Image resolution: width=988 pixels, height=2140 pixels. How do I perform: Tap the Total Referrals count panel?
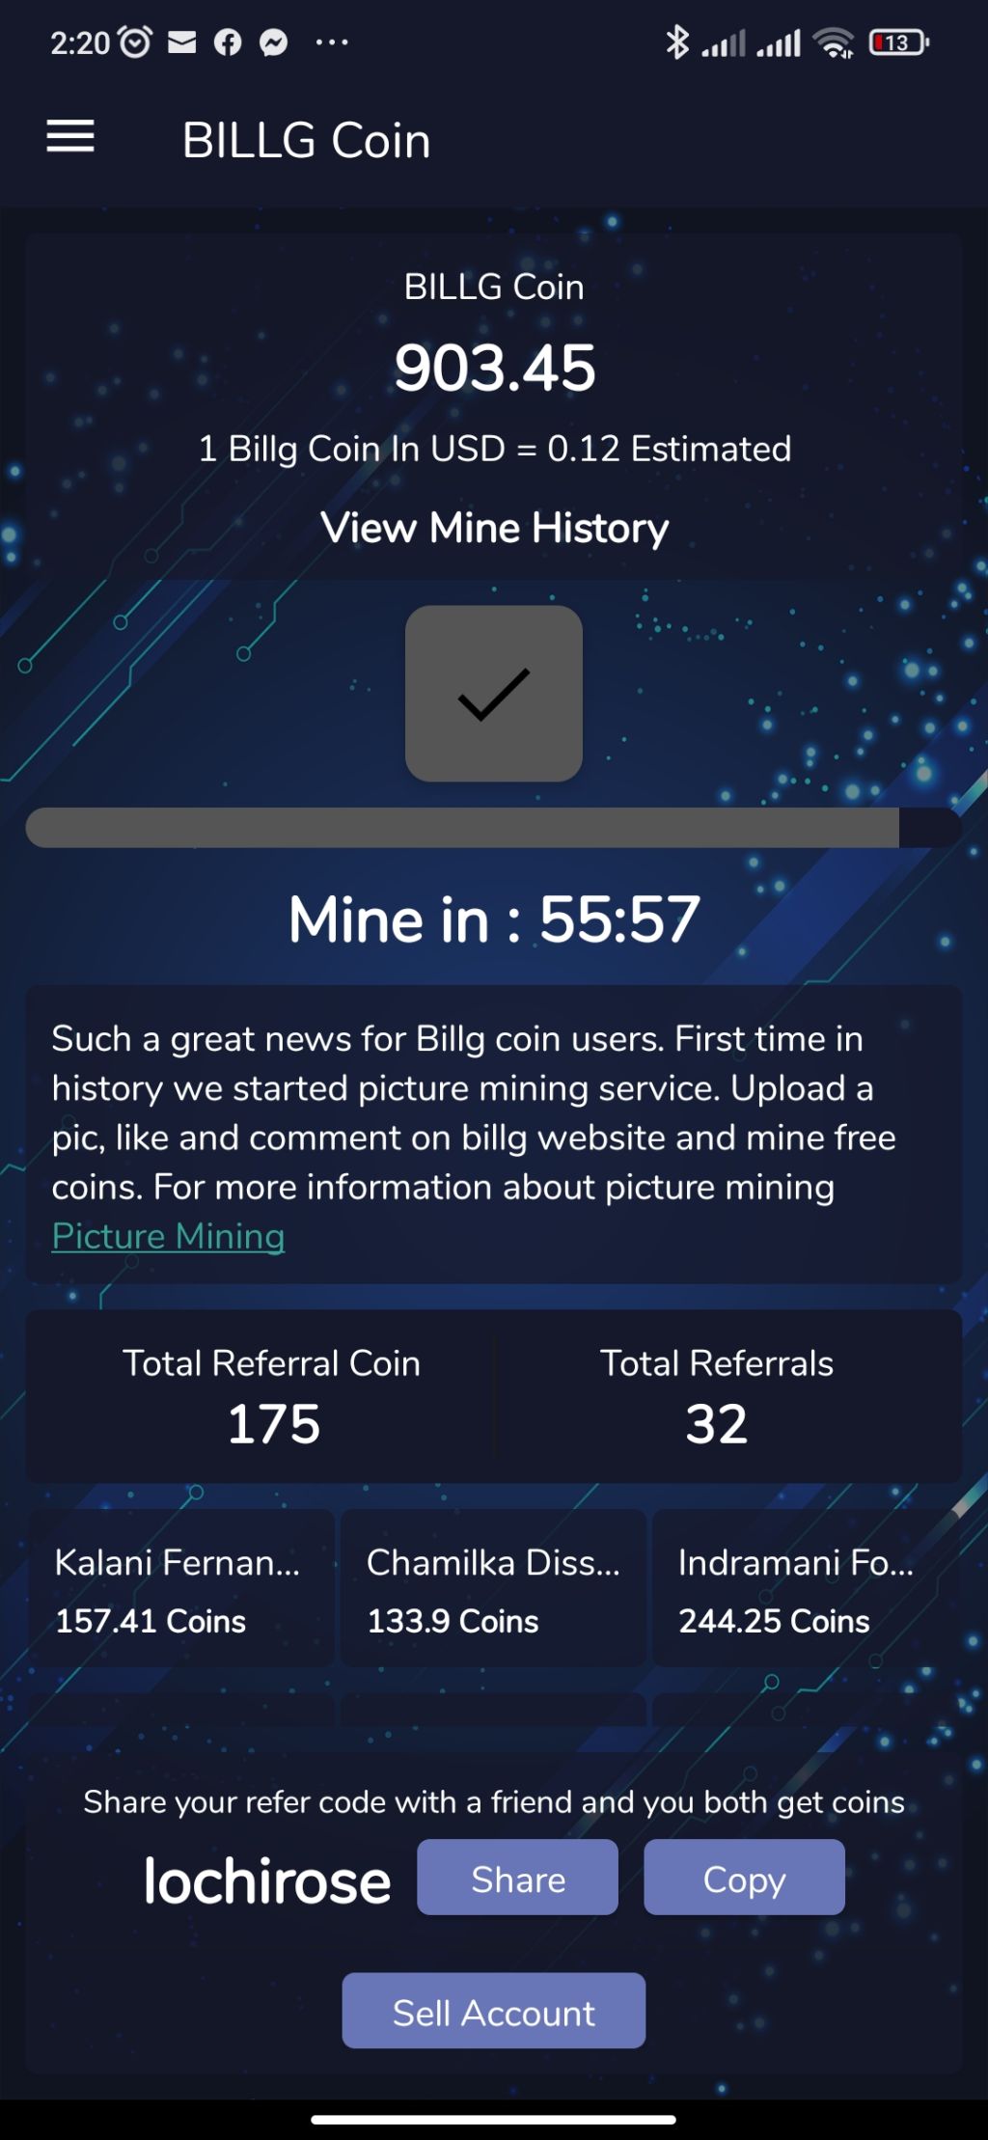tap(717, 1396)
